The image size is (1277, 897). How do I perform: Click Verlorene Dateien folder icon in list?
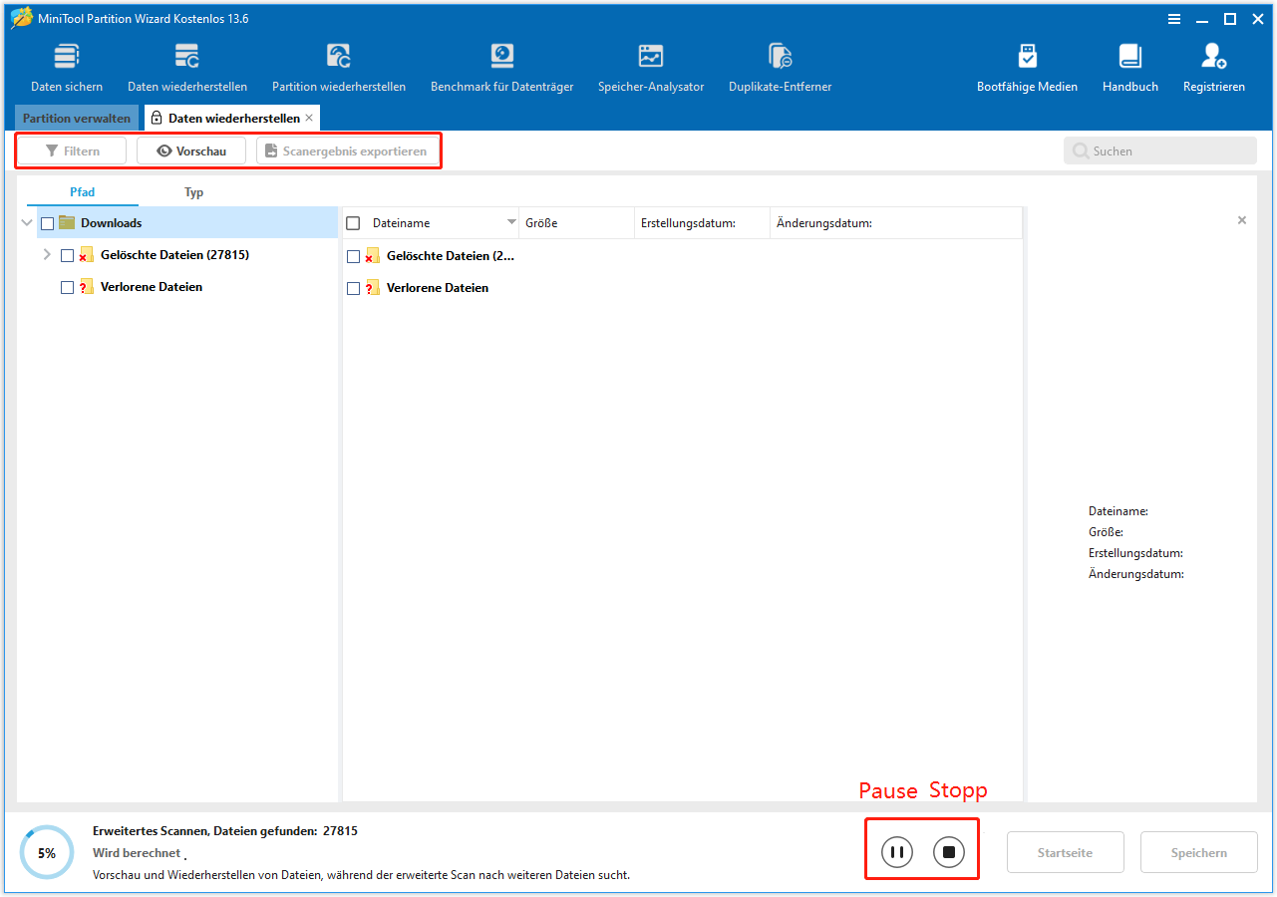click(x=373, y=288)
